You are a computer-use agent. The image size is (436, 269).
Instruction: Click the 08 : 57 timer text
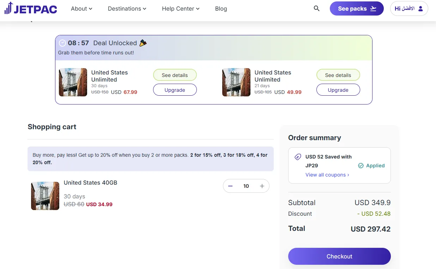[78, 43]
